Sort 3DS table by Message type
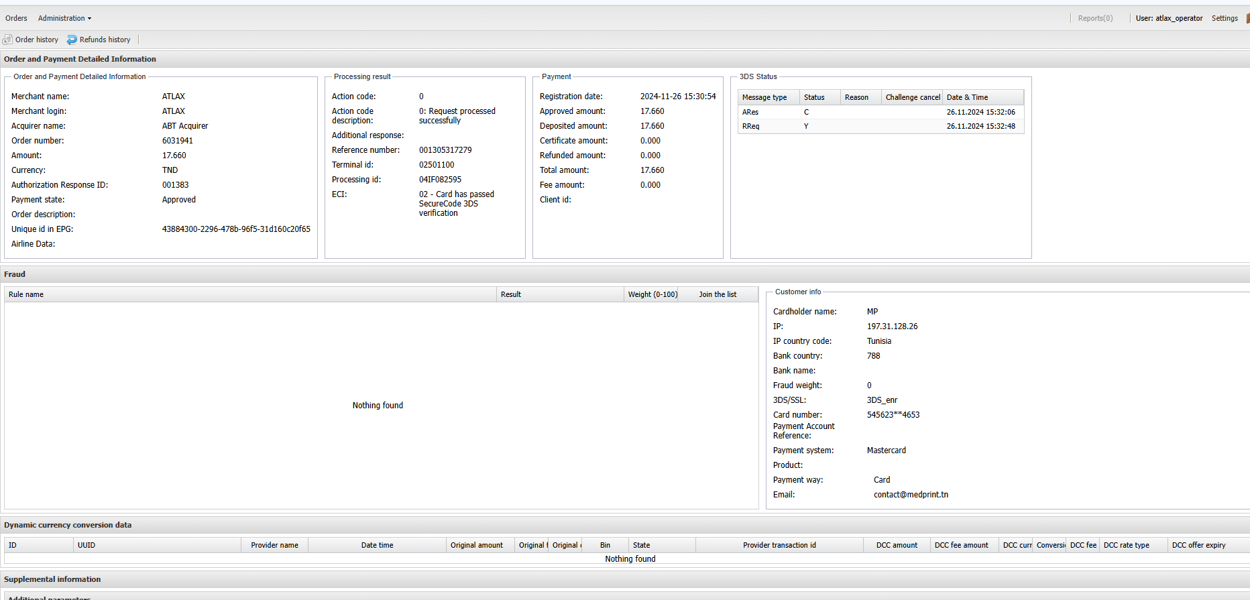Viewport: 1250px width, 600px height. coord(764,97)
